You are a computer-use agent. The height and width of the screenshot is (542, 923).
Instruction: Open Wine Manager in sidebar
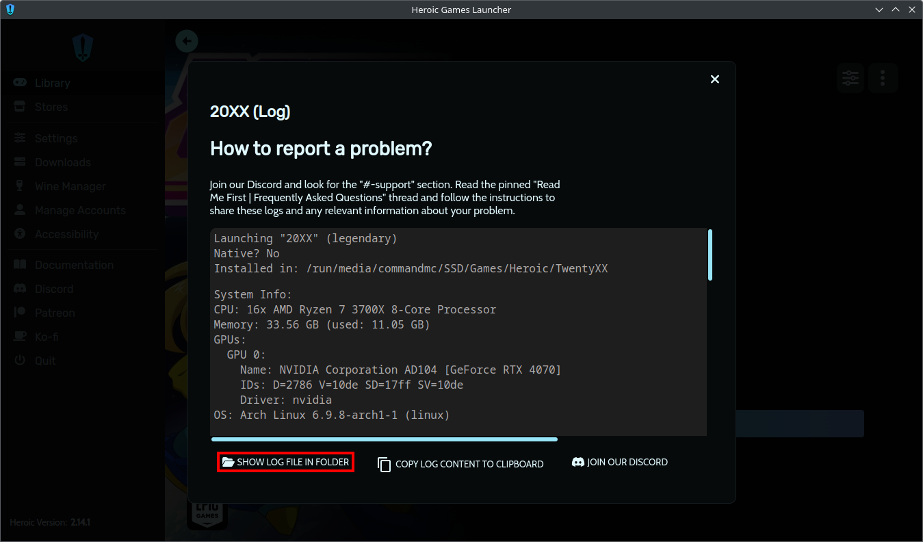pyautogui.click(x=82, y=186)
